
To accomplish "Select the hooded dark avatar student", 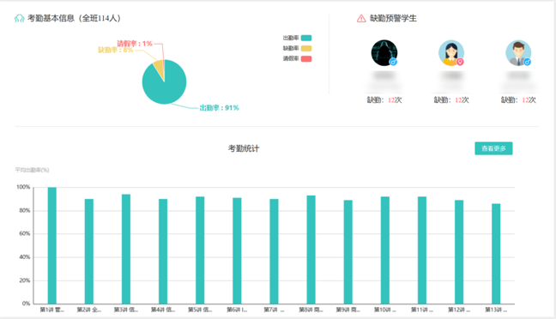I will 384,53.
